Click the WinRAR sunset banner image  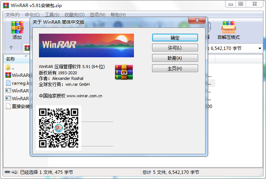coord(86,45)
